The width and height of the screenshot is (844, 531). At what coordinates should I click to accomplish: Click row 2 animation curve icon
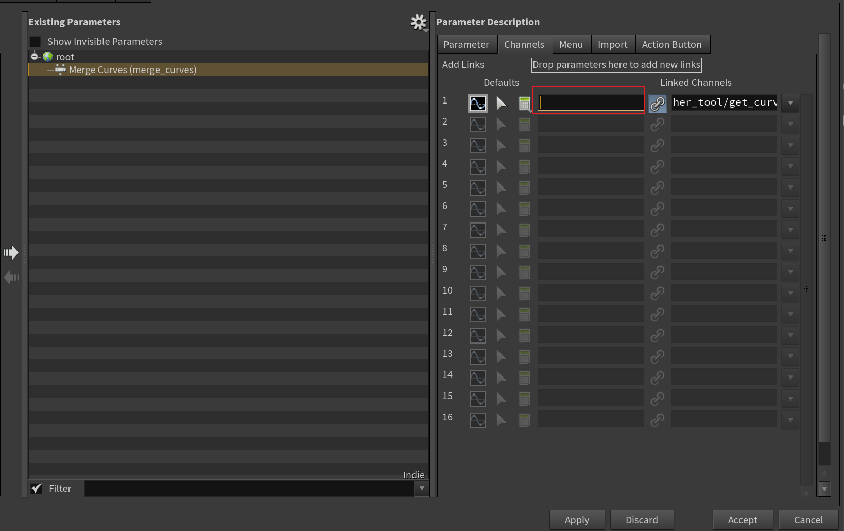click(x=478, y=125)
